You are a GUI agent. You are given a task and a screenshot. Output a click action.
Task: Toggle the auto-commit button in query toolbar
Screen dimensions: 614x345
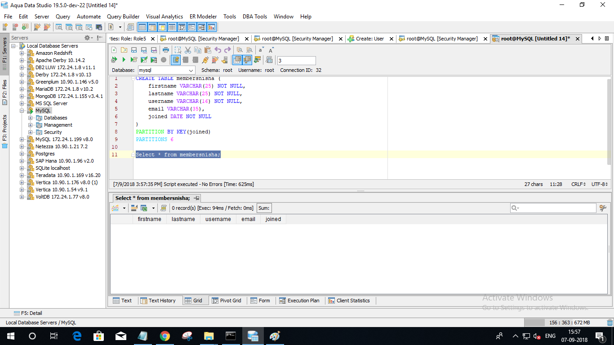coord(176,59)
